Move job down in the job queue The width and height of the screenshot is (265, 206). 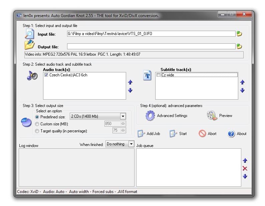click(x=245, y=176)
